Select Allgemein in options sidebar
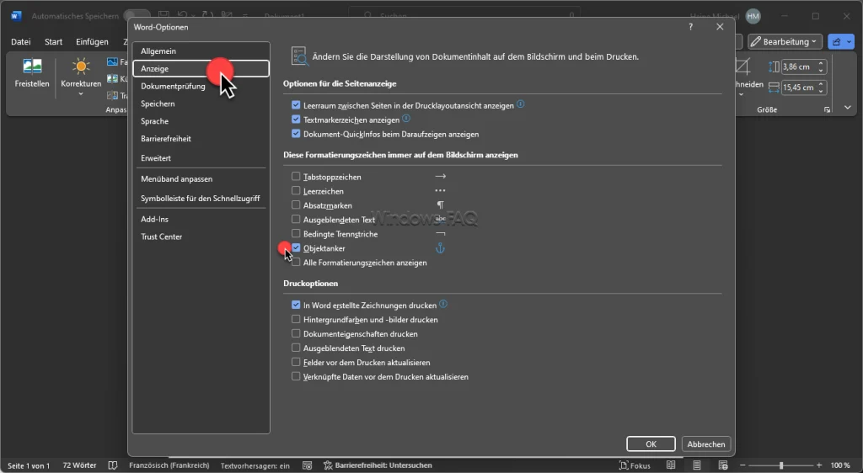 pos(201,51)
